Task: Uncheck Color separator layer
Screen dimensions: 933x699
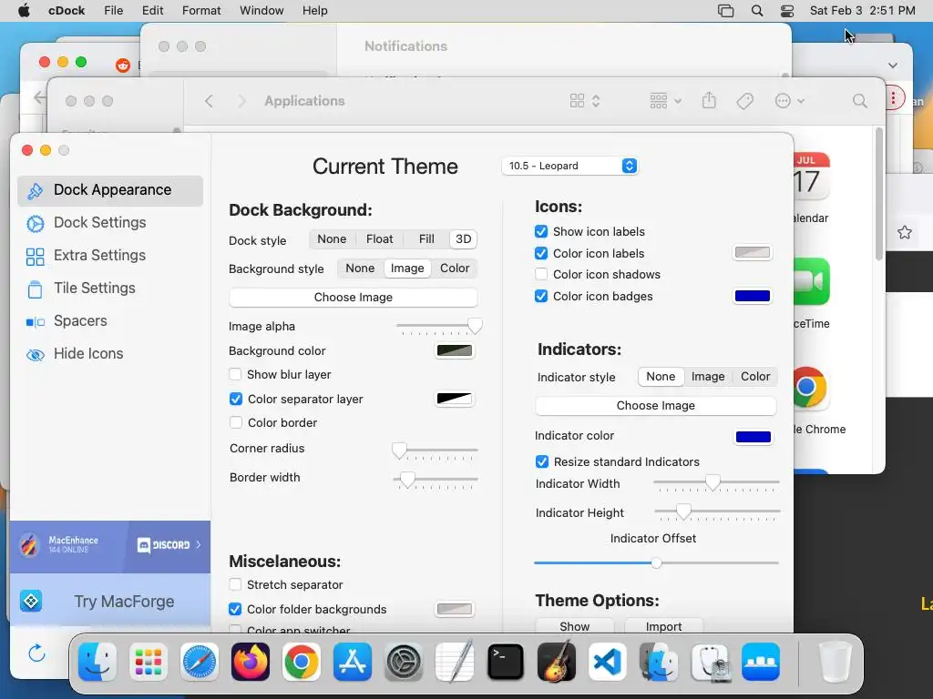Action: [x=236, y=399]
